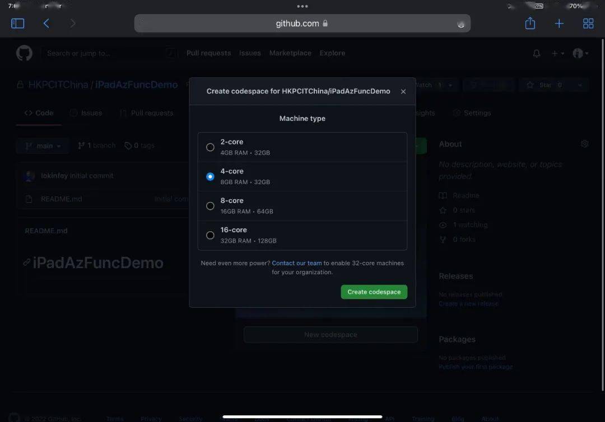Viewport: 605px width, 422px height.
Task: Switch to the Code tab
Action: tap(38, 112)
